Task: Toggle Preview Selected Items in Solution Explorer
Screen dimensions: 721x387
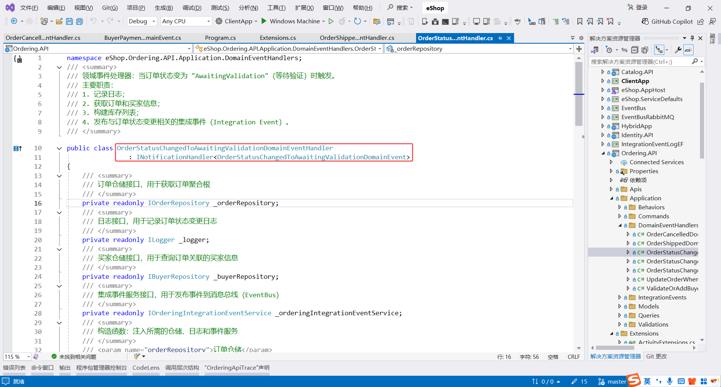Action: click(688, 50)
